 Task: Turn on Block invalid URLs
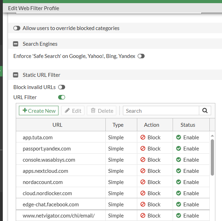point(62,87)
